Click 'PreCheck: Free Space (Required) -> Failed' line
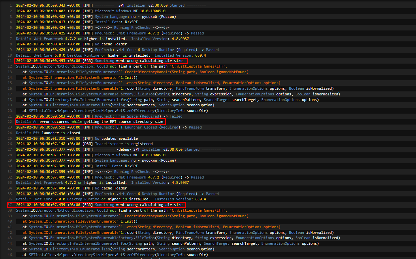The image size is (416, 259). click(x=99, y=116)
